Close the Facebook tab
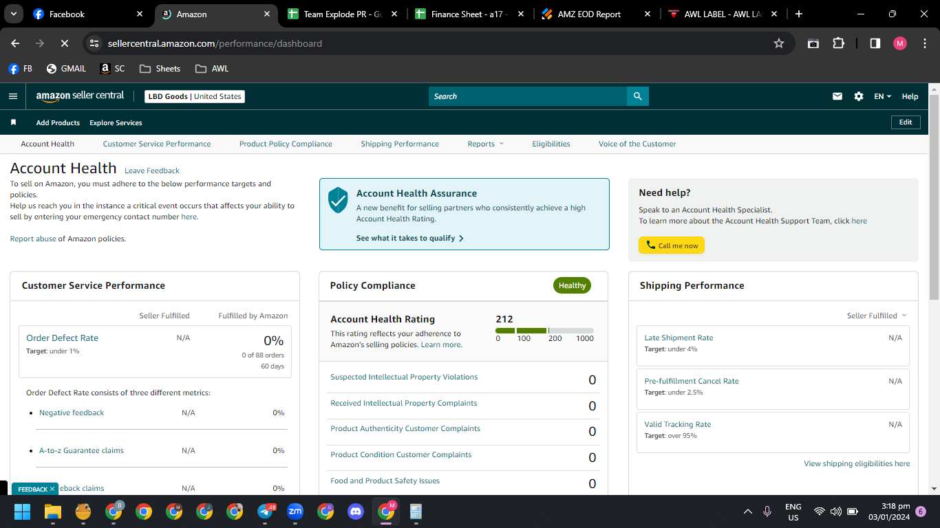 (140, 14)
